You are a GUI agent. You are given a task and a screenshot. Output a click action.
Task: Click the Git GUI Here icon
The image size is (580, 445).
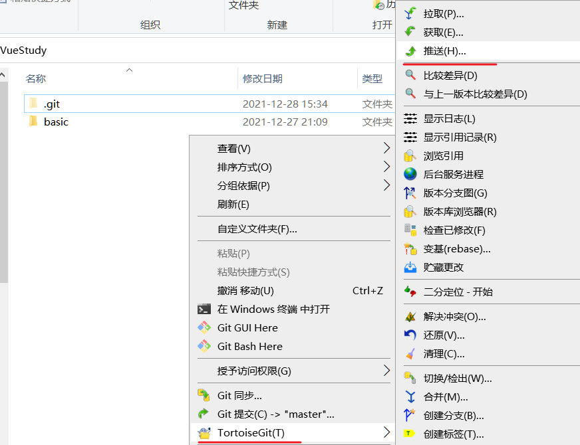[x=204, y=327]
